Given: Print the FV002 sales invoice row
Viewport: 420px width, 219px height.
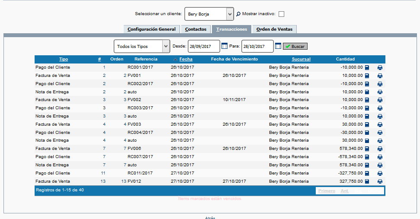Looking at the screenshot, I should [x=380, y=100].
